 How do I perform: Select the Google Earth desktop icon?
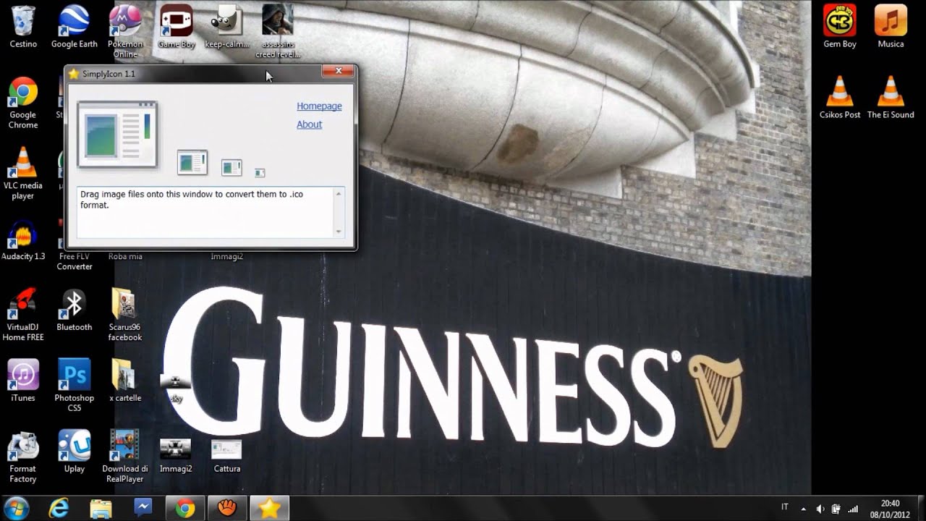(x=75, y=27)
